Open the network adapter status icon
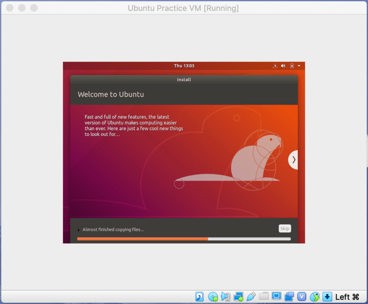The width and height of the screenshot is (368, 304). click(238, 297)
